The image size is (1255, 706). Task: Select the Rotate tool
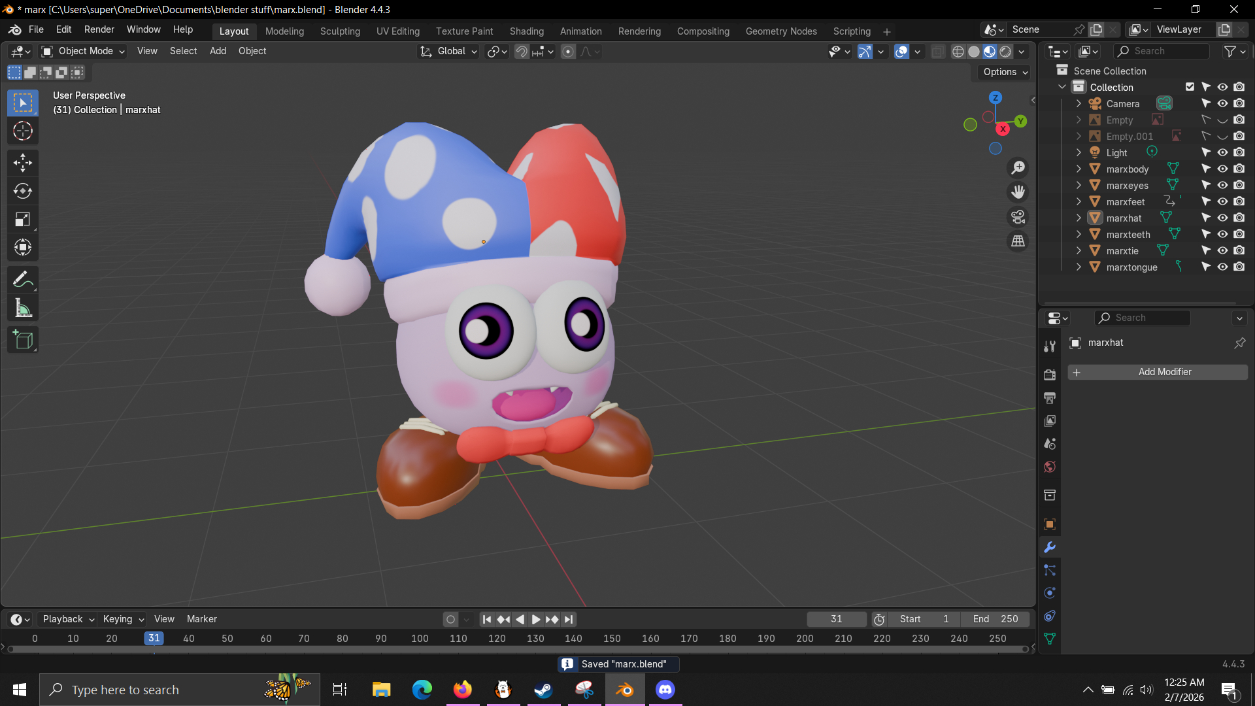tap(23, 191)
